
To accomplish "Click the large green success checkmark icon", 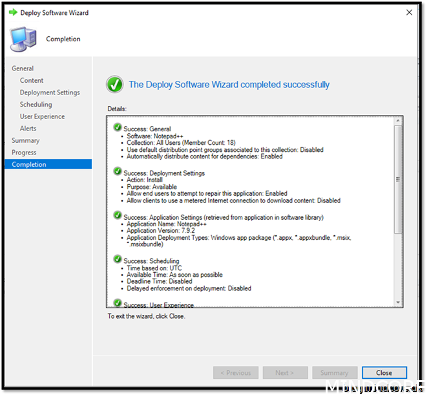I will [x=114, y=85].
